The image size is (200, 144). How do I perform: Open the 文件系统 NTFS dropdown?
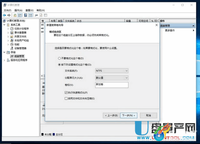pyautogui.click(x=112, y=71)
